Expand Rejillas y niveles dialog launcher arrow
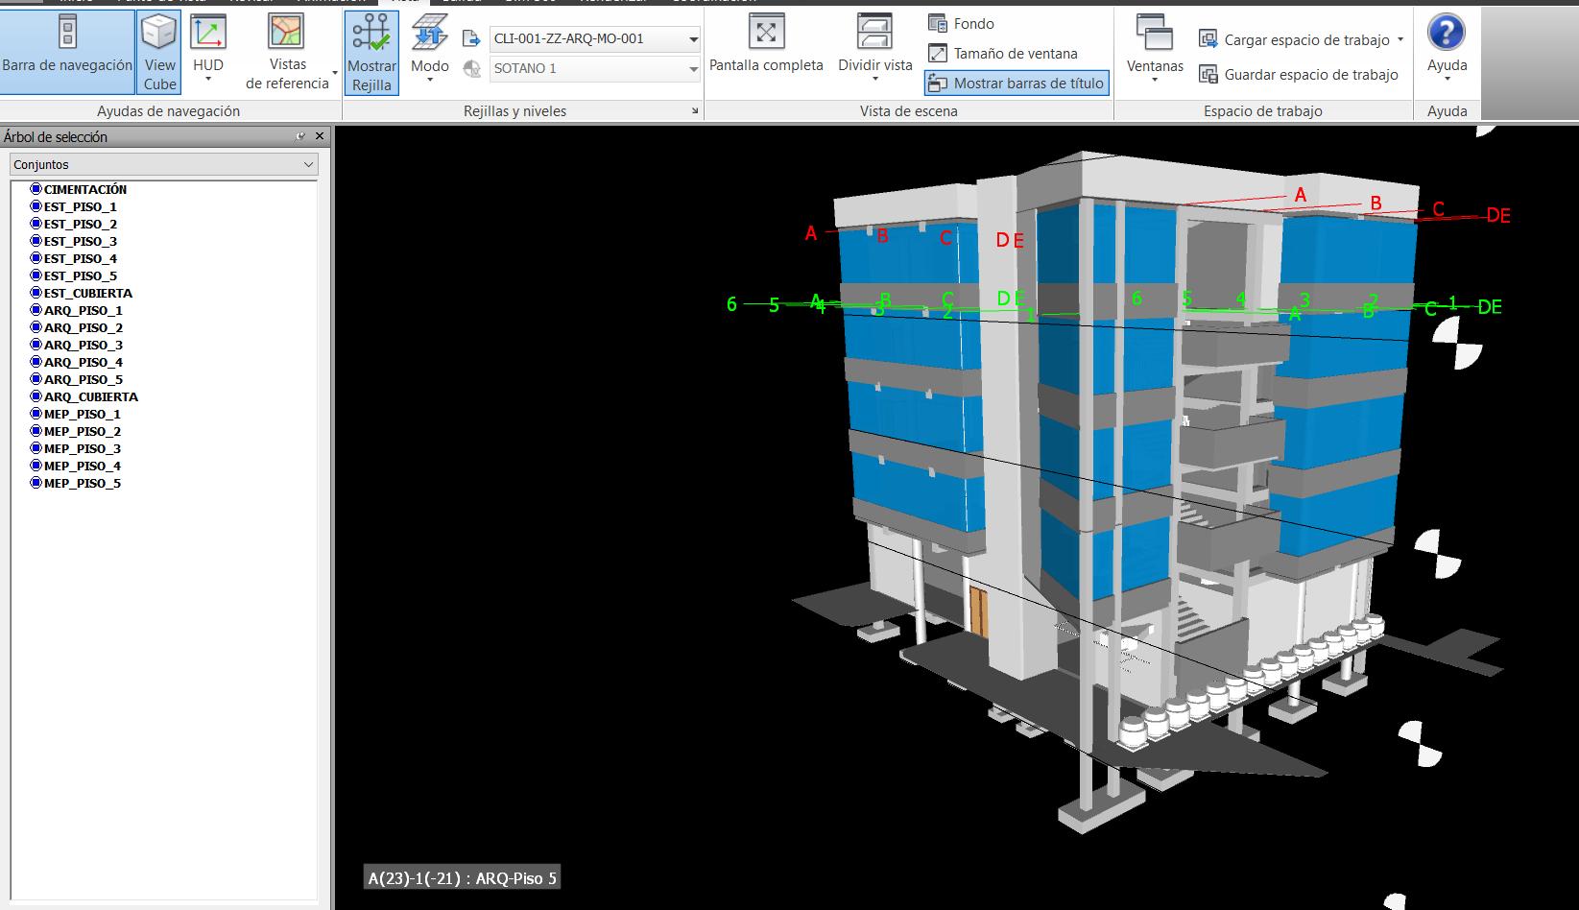Viewport: 1579px width, 910px height. pos(695,111)
